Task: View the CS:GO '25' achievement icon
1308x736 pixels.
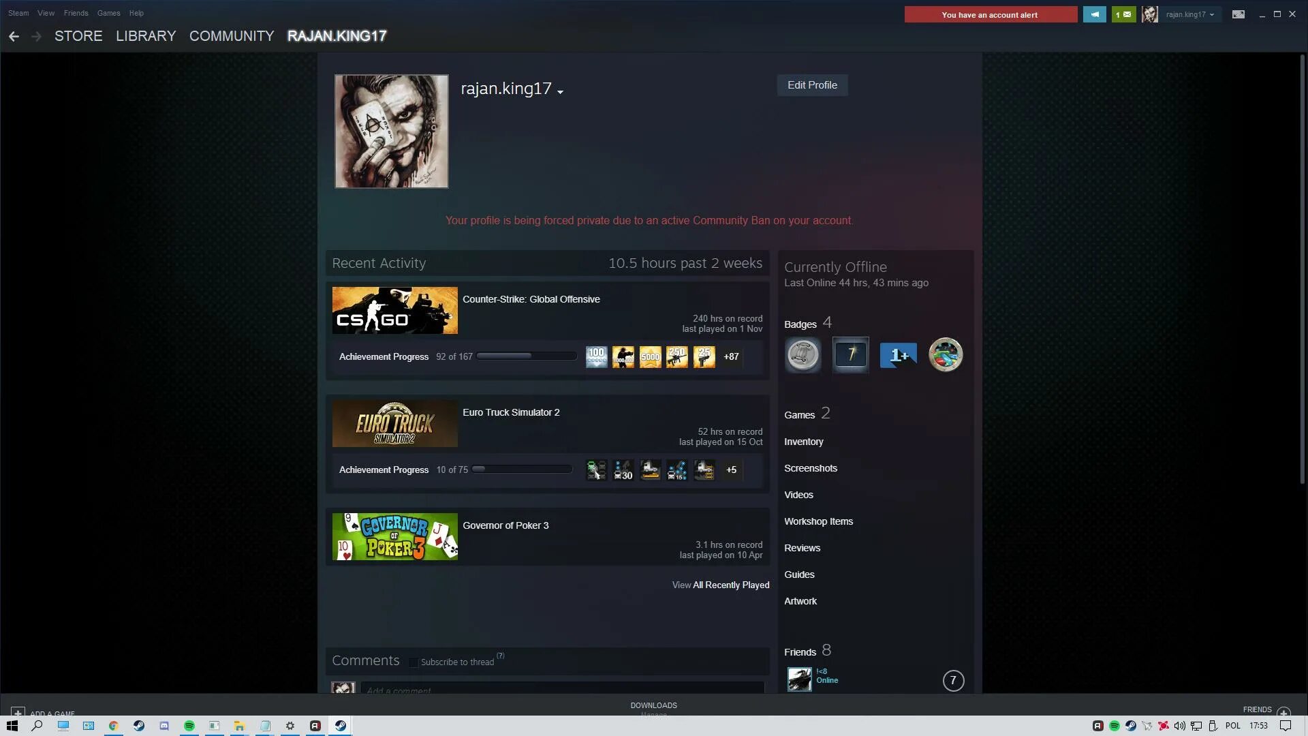Action: [x=704, y=356]
